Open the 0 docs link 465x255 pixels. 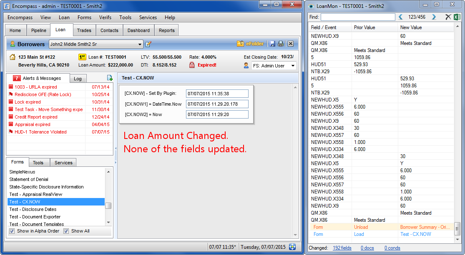tap(367, 248)
